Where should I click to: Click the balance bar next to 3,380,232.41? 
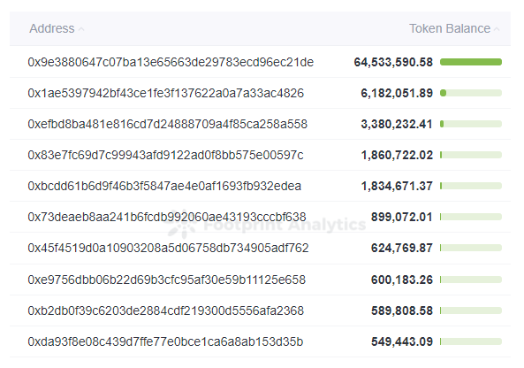[471, 124]
